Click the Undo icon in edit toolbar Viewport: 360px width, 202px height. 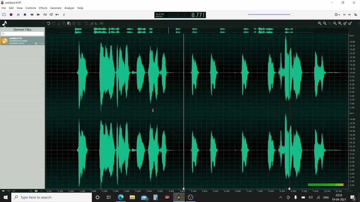click(48, 23)
